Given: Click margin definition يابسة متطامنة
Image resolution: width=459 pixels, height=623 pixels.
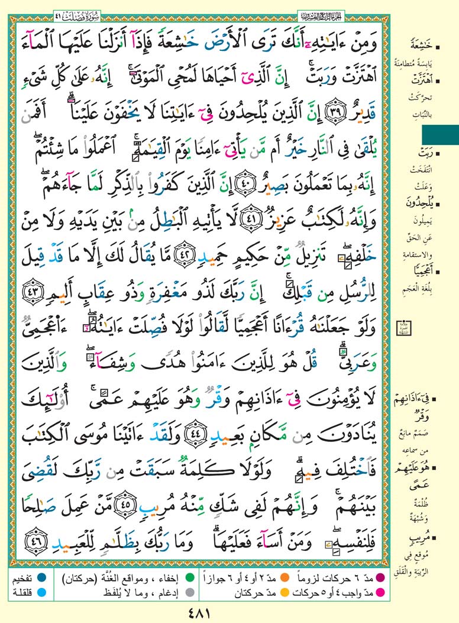Looking at the screenshot, I should pos(413,63).
